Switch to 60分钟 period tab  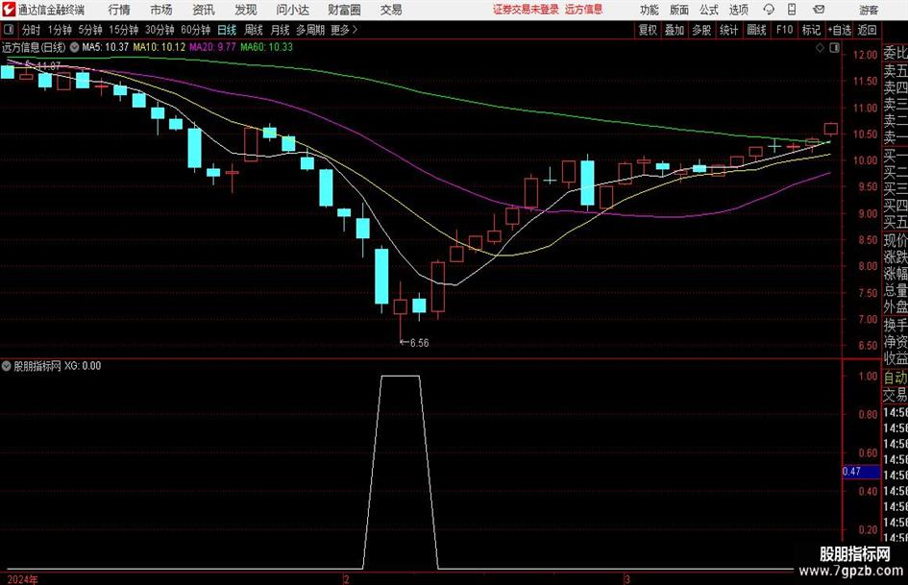click(x=195, y=30)
